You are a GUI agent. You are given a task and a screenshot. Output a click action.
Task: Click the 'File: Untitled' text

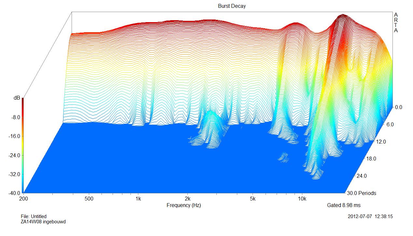(34, 216)
